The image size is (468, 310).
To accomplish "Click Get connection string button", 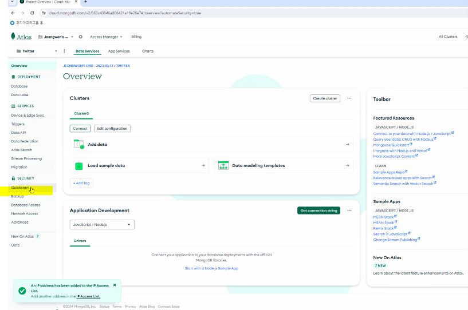I will point(318,210).
